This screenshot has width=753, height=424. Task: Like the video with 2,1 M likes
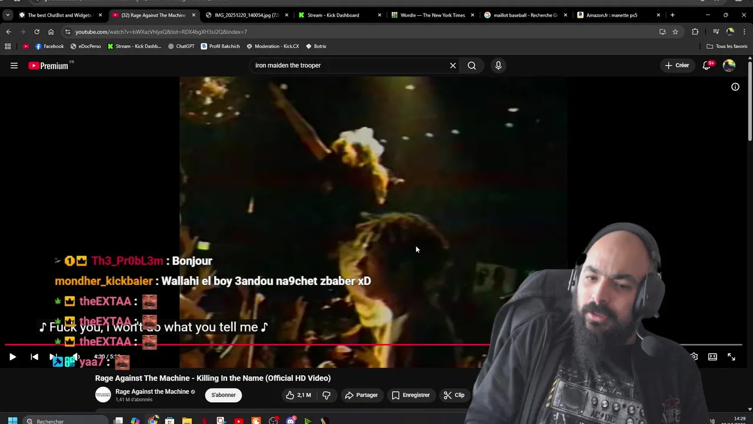298,395
